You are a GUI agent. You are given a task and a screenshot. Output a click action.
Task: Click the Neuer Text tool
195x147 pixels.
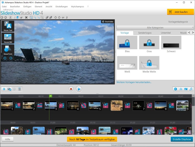coord(8,26)
